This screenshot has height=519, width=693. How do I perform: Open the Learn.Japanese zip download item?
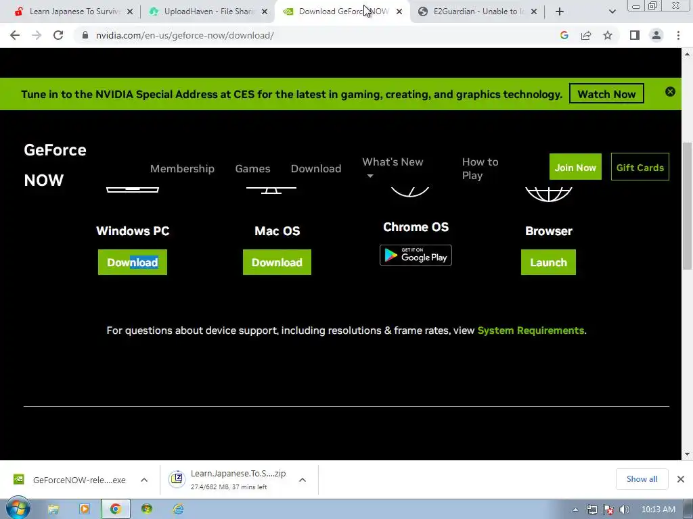[228, 480]
